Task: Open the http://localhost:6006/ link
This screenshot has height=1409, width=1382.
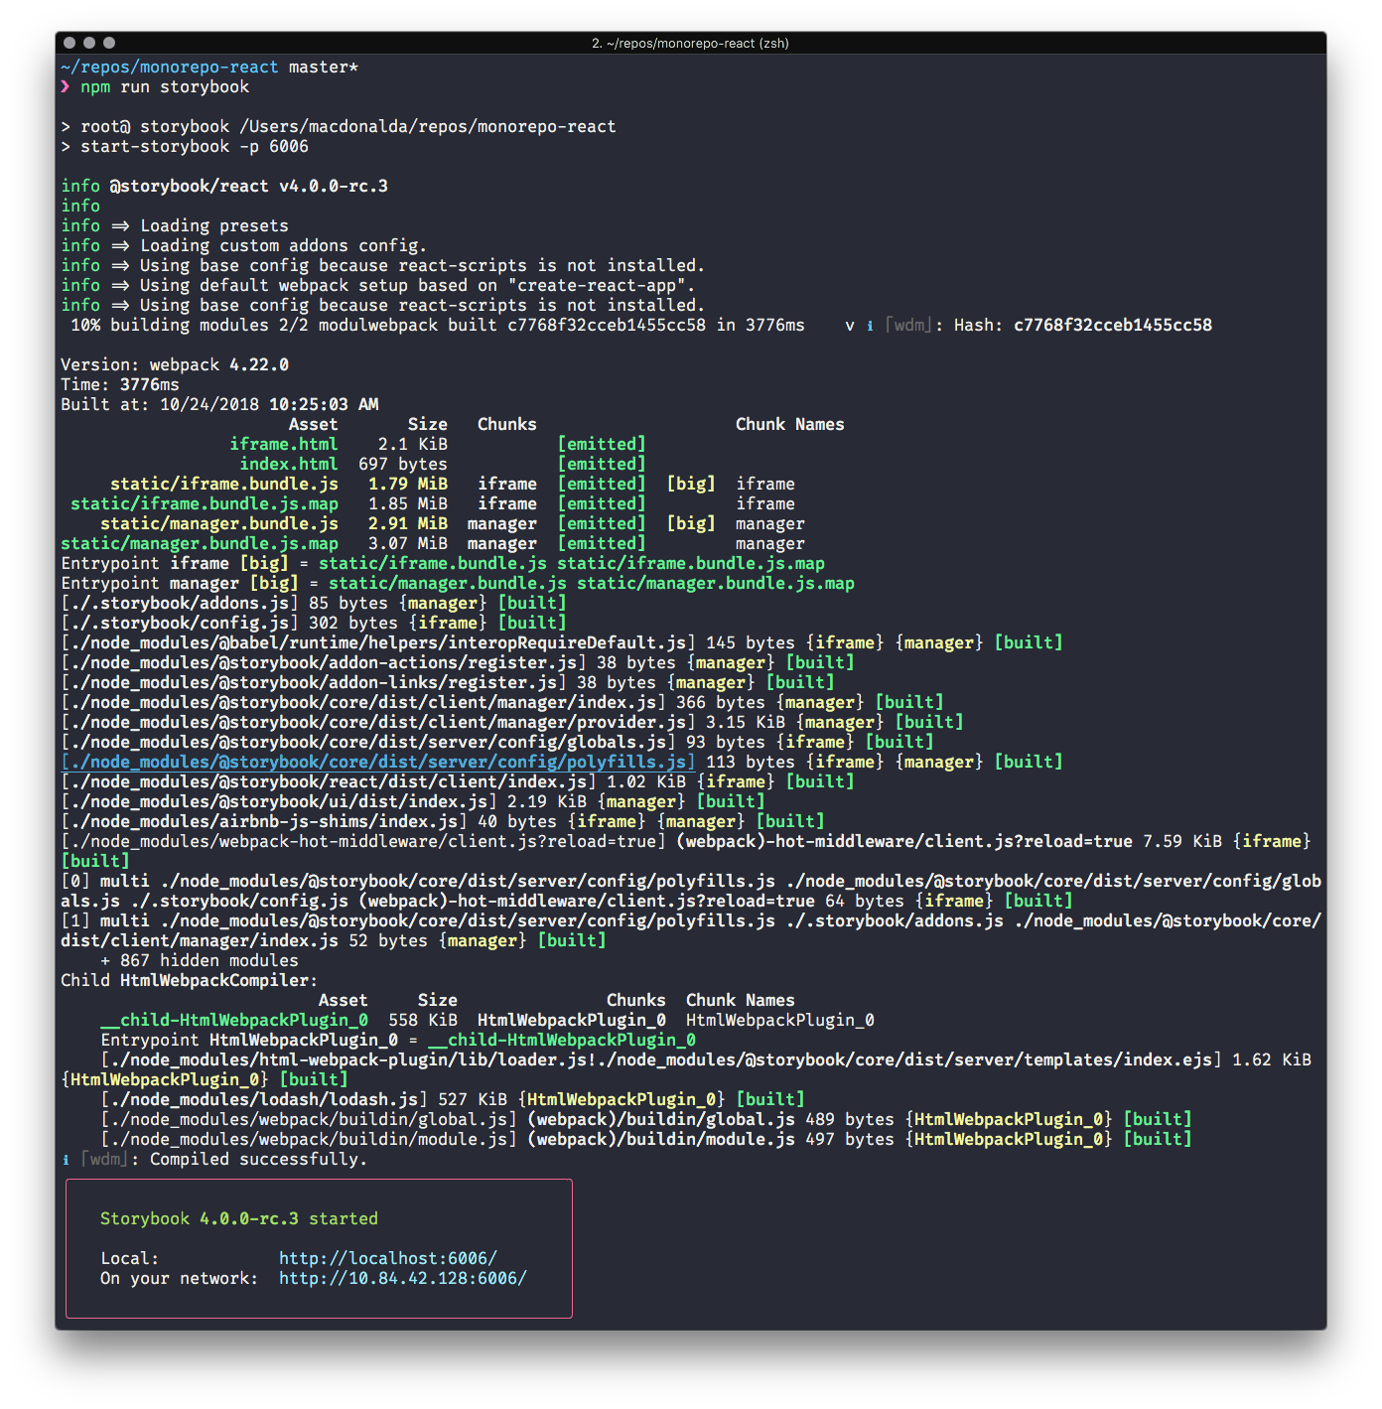Action: (388, 1258)
